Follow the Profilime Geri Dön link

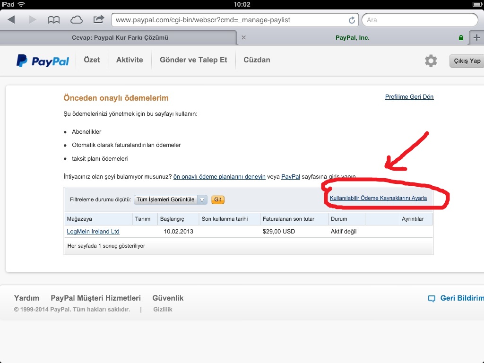(409, 97)
